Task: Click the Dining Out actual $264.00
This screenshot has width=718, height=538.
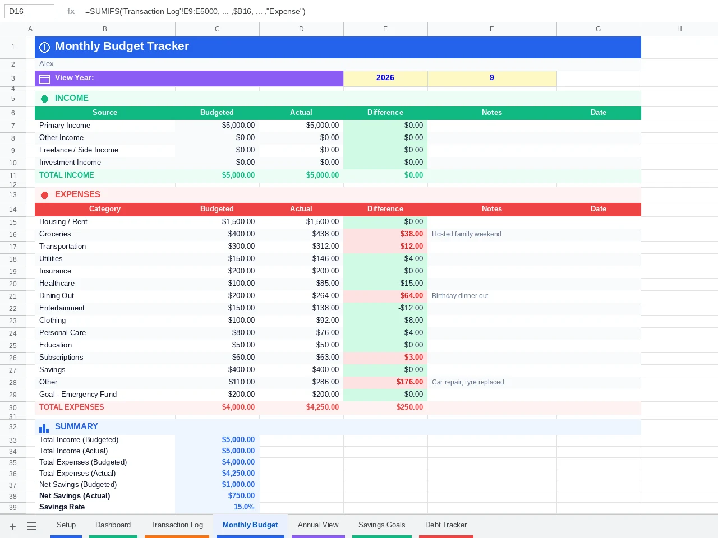Action: [301, 296]
